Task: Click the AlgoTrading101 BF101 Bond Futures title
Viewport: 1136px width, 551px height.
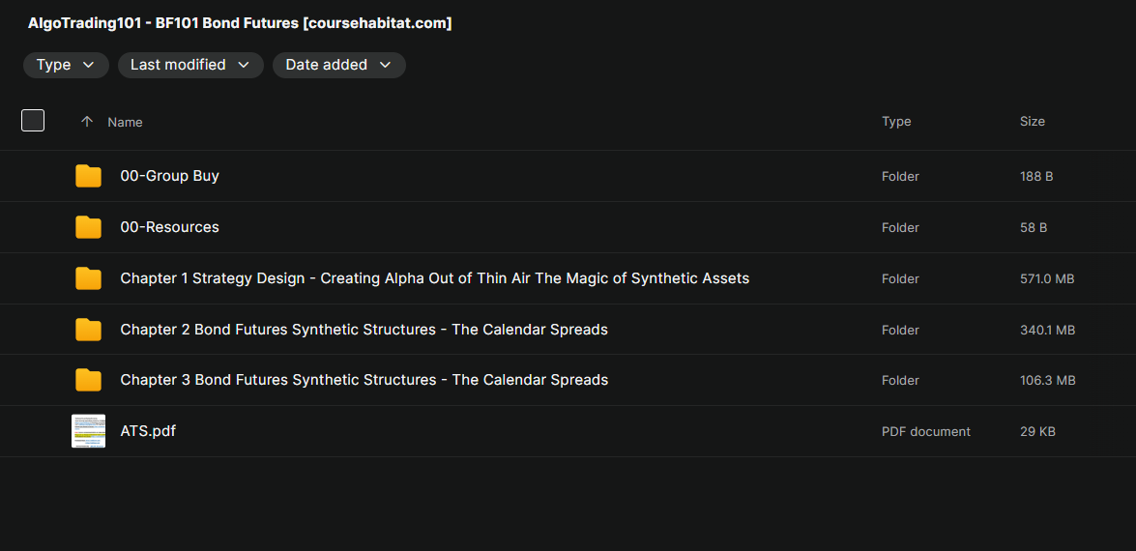Action: coord(240,23)
